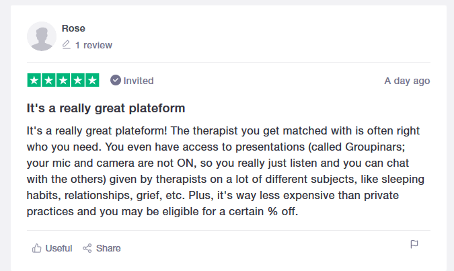Click the second green rating star
Image resolution: width=454 pixels, height=271 pixels.
coord(48,81)
